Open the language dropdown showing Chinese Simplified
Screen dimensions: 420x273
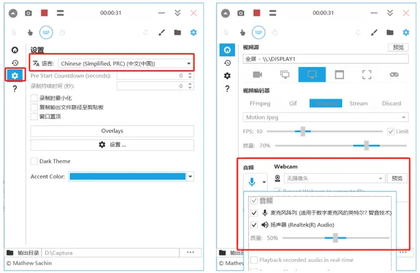(125, 64)
